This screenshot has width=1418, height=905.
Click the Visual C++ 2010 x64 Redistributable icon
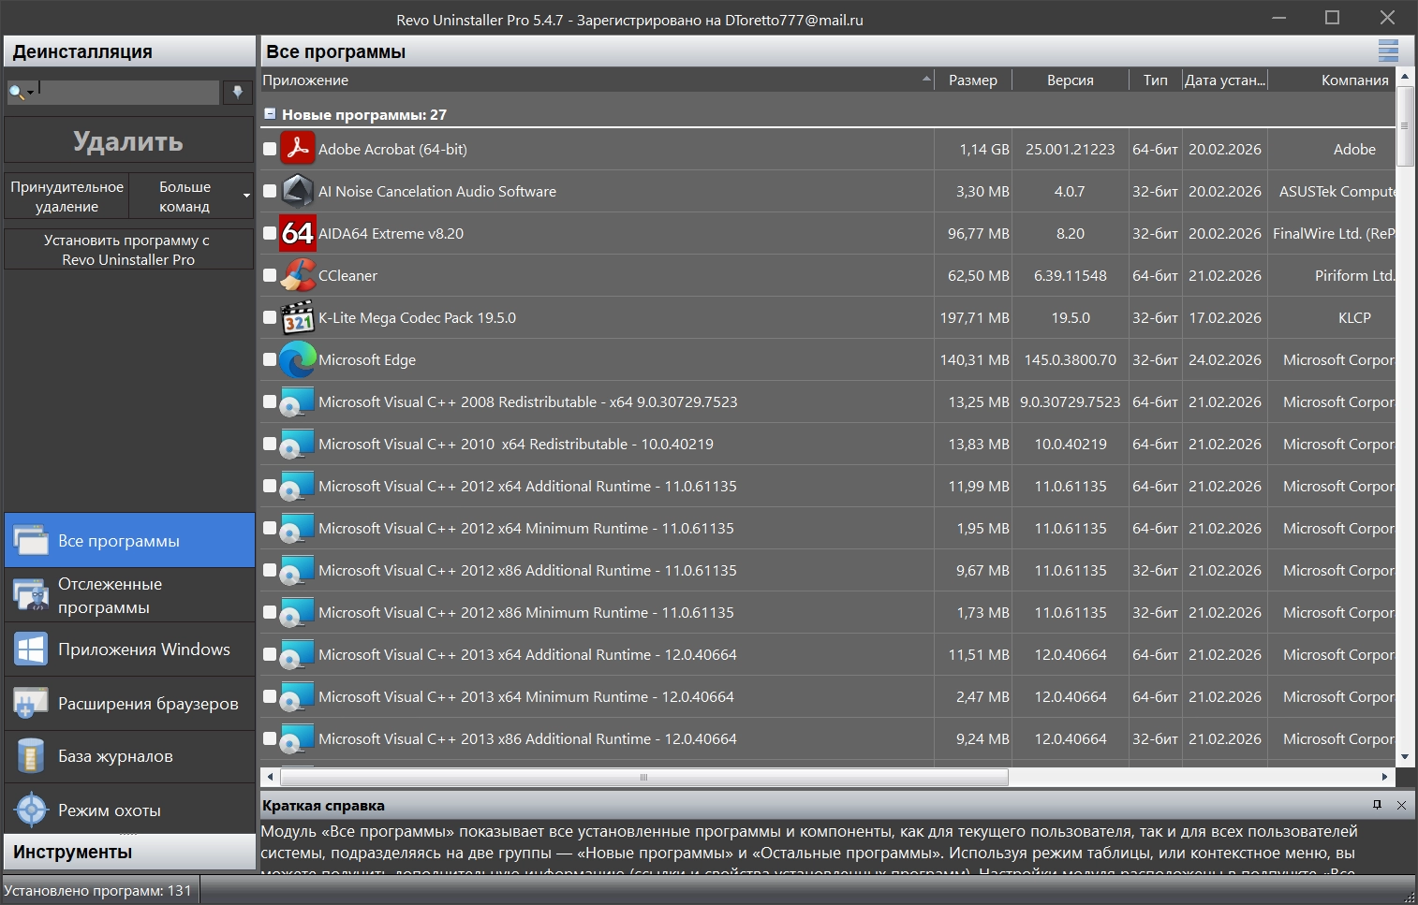tap(298, 444)
